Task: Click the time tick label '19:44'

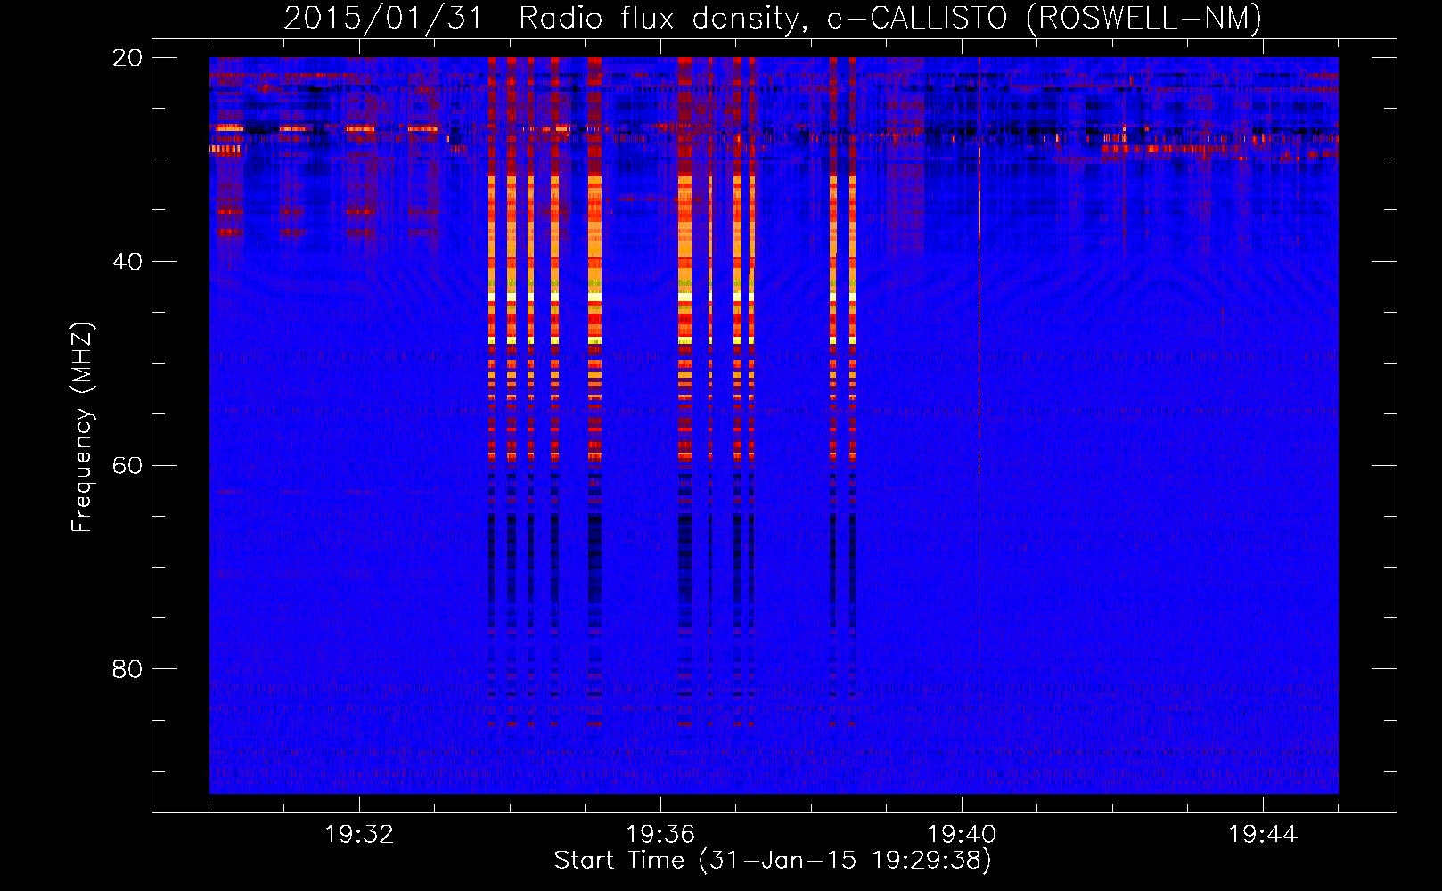Action: click(1263, 835)
